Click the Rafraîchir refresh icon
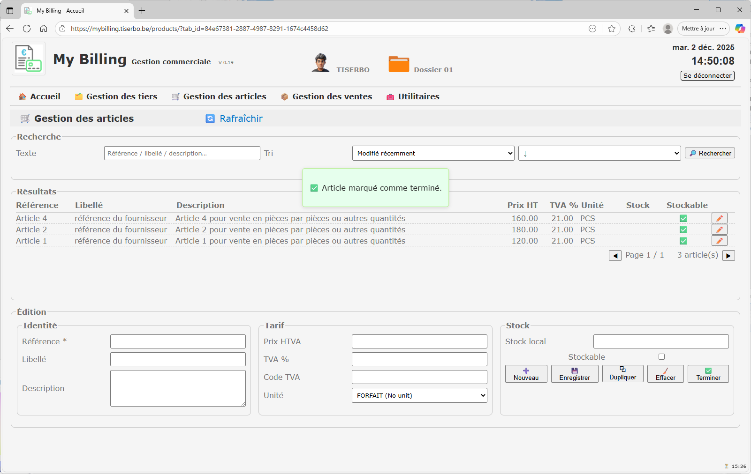This screenshot has width=751, height=474. click(210, 119)
